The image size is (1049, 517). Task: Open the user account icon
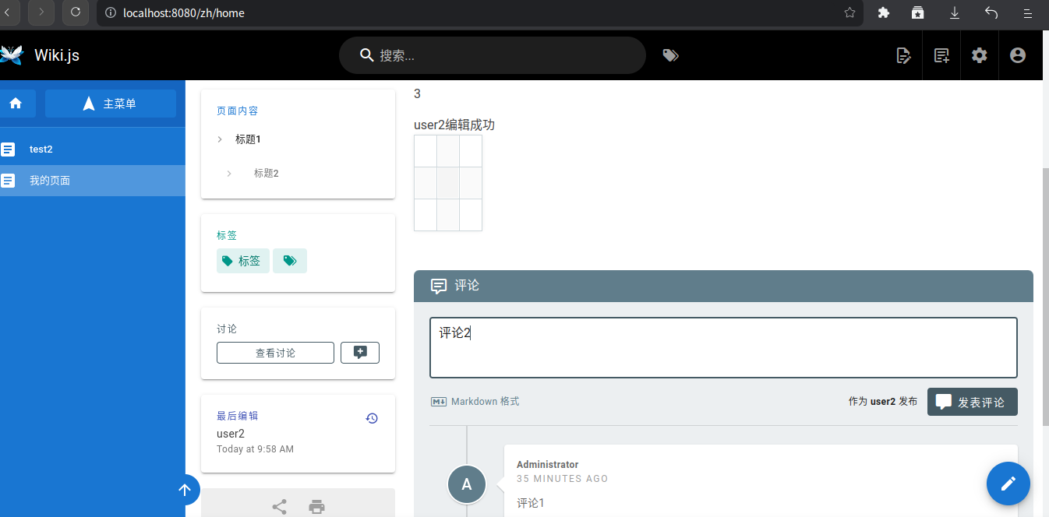[1019, 55]
